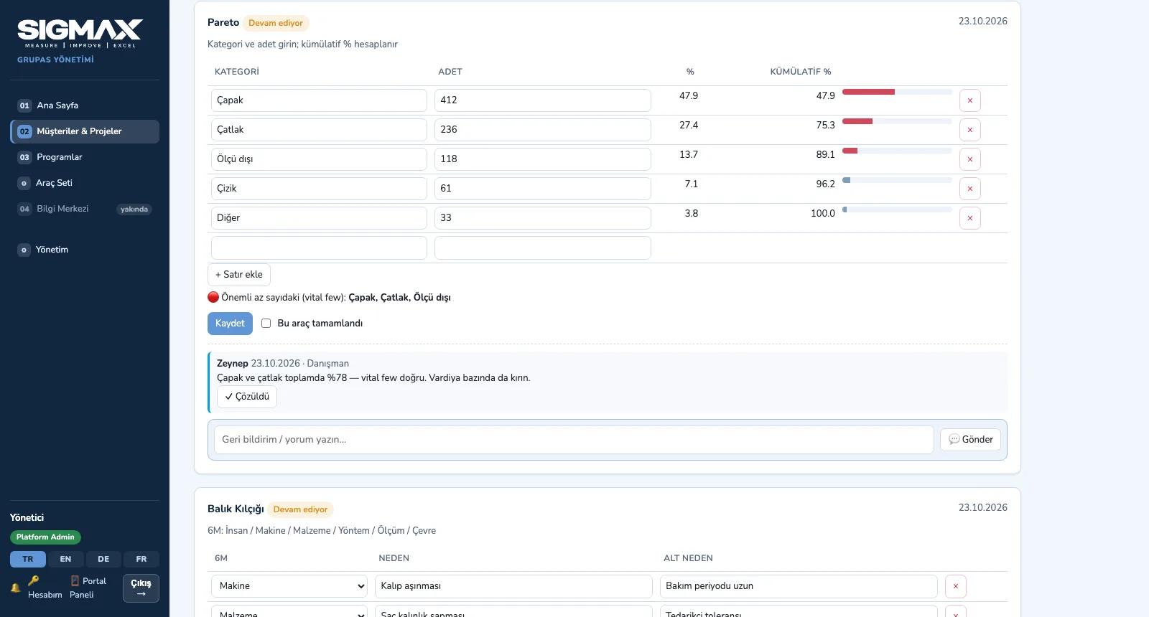Click the SIGMAX logo
Image resolution: width=1149 pixels, height=617 pixels.
tap(80, 34)
